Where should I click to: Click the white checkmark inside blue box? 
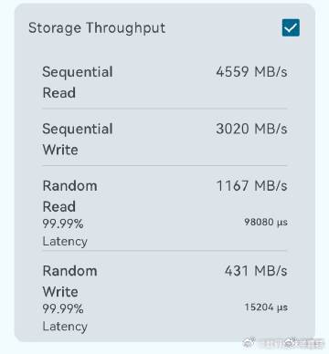pos(291,28)
